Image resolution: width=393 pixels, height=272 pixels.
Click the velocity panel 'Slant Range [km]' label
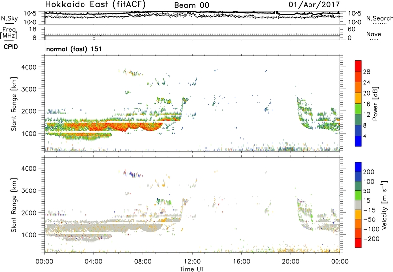tap(14, 205)
